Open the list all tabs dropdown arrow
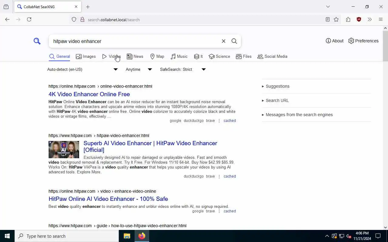This screenshot has height=242, width=388. 328,7
